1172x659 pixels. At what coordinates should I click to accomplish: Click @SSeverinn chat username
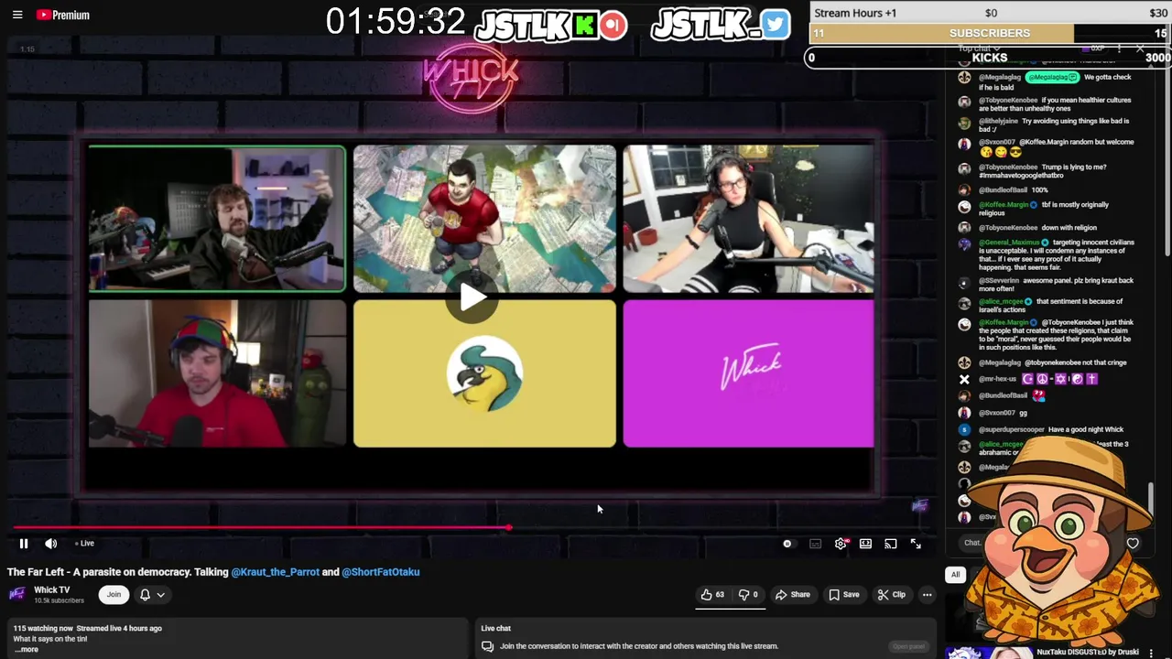click(x=1000, y=281)
